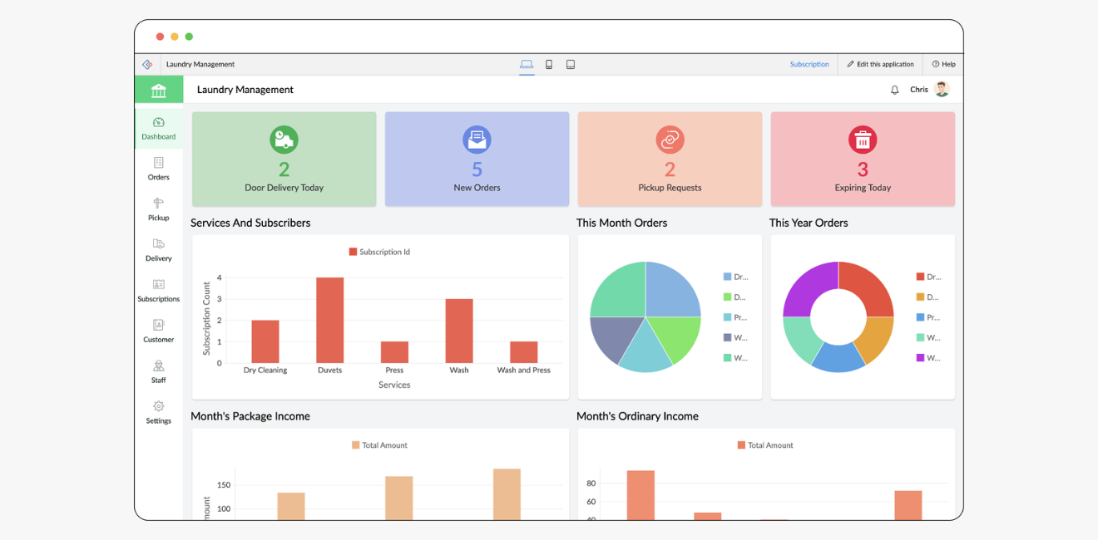
Task: Click the Dry Cleaning bar
Action: click(265, 341)
